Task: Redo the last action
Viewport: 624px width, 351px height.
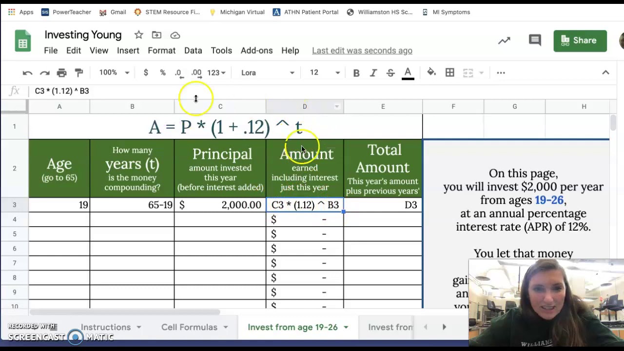Action: 44,73
